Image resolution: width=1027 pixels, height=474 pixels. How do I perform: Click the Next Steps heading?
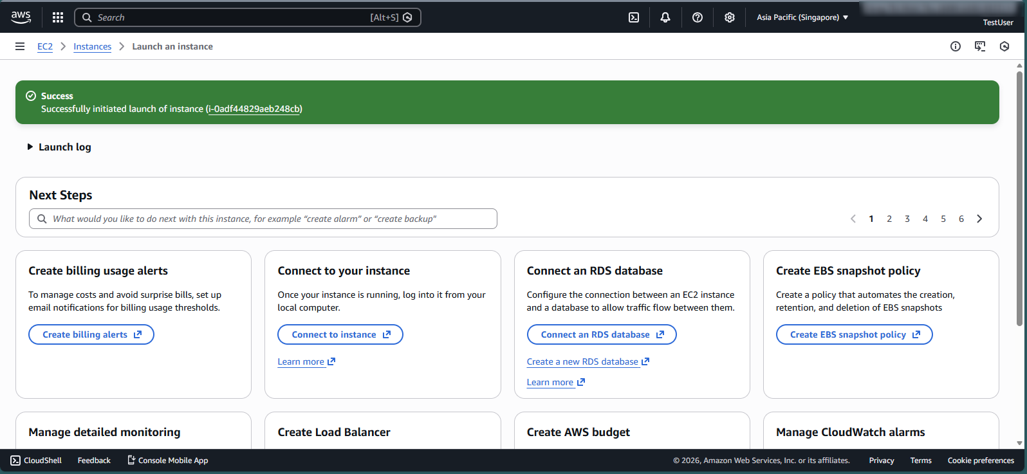(x=60, y=195)
